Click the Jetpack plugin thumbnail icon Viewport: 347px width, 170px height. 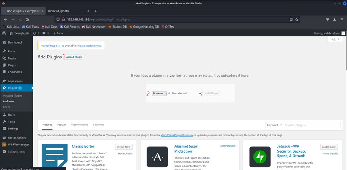pos(260,157)
